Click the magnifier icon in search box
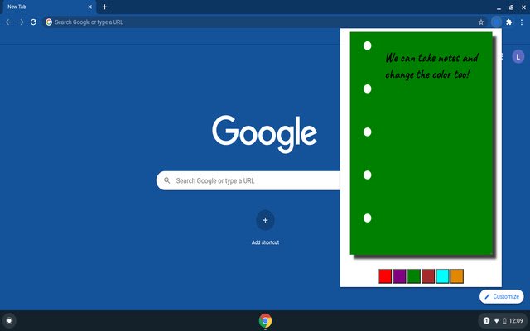 (x=167, y=180)
